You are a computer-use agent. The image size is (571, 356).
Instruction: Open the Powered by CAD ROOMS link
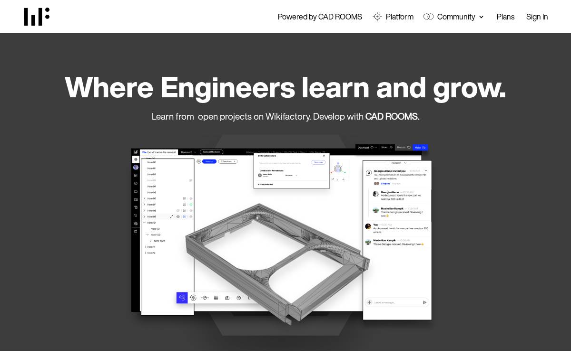coord(320,17)
